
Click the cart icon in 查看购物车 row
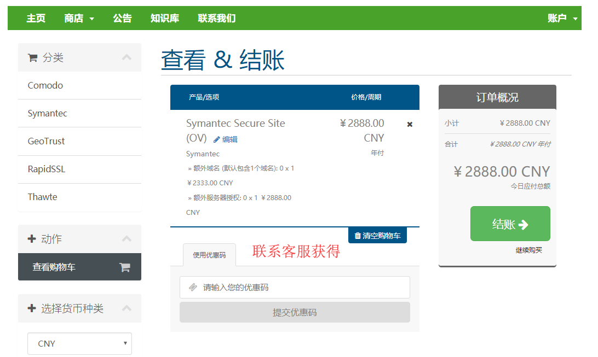[125, 267]
